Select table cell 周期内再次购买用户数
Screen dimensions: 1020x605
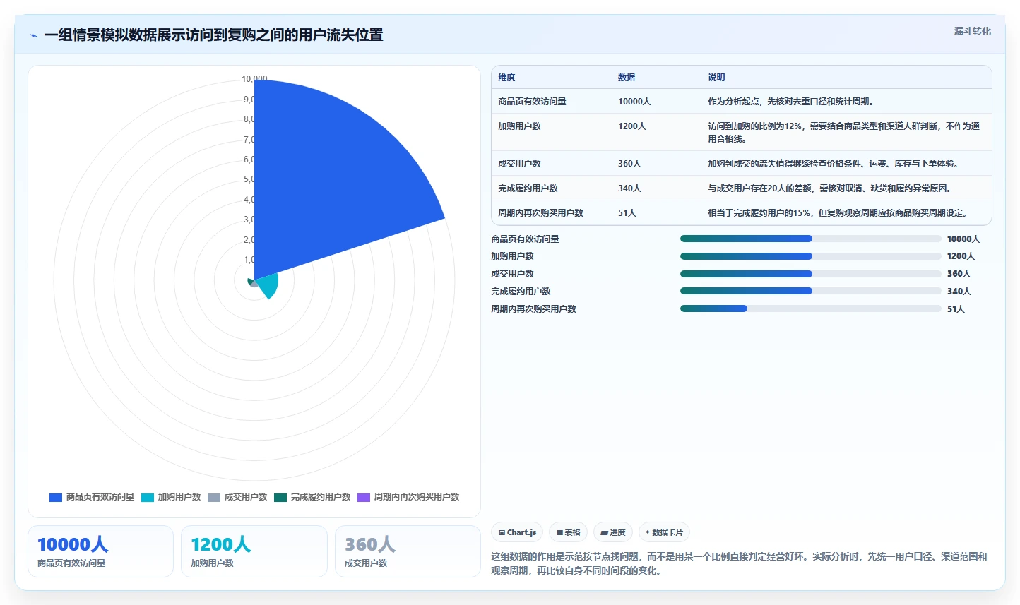pos(540,213)
